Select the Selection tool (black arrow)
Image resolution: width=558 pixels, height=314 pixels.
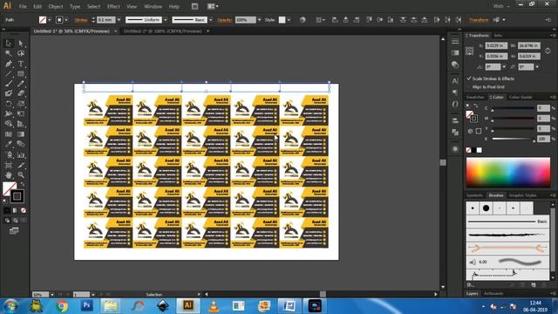pyautogui.click(x=9, y=43)
